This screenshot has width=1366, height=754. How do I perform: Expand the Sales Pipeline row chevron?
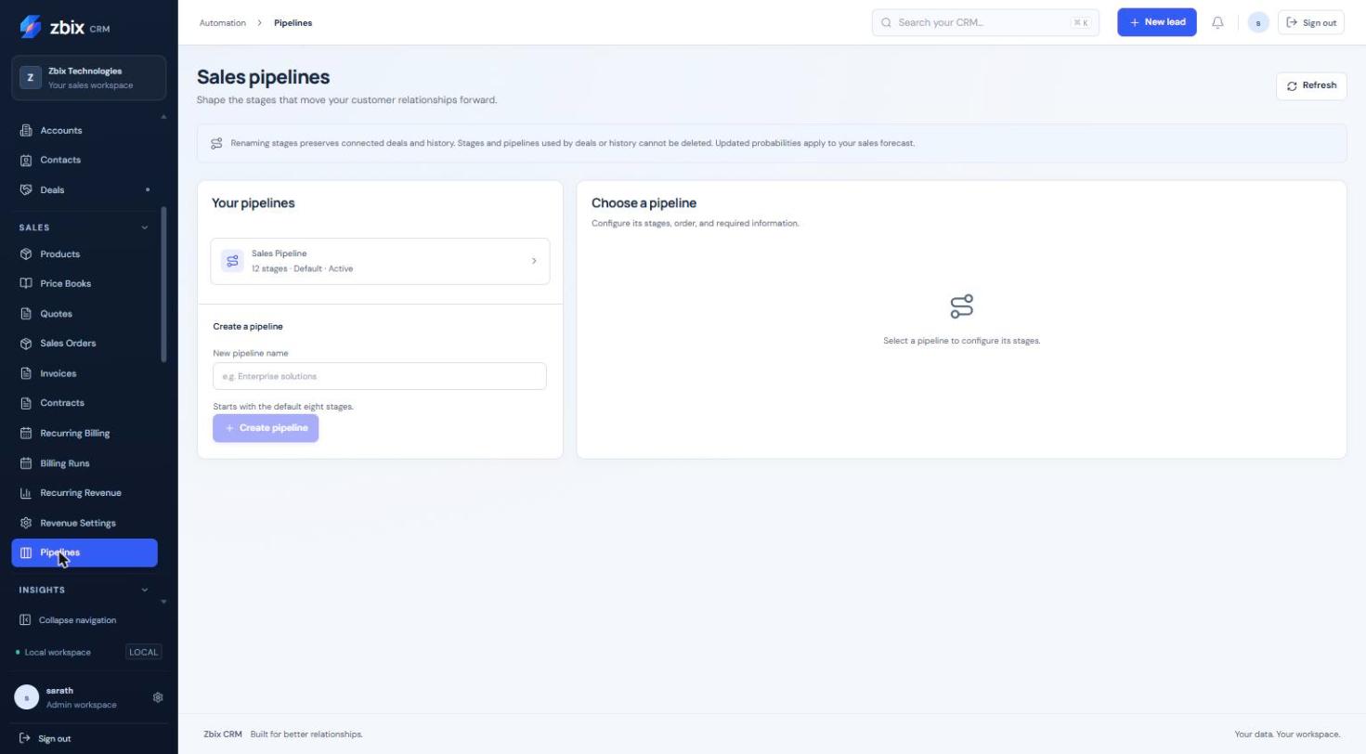(x=534, y=261)
